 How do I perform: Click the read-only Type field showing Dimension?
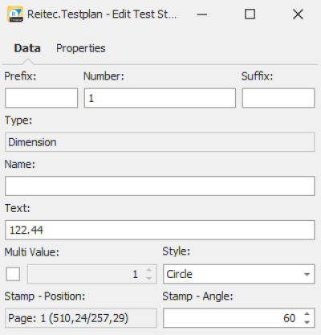[x=160, y=142]
